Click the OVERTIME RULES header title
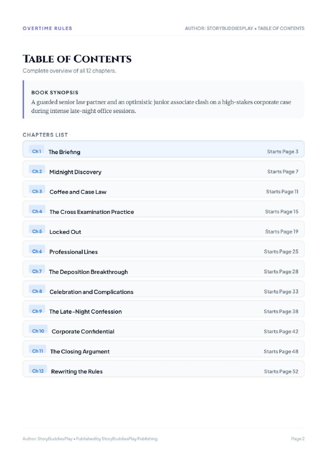The width and height of the screenshot is (327, 462). click(47, 28)
